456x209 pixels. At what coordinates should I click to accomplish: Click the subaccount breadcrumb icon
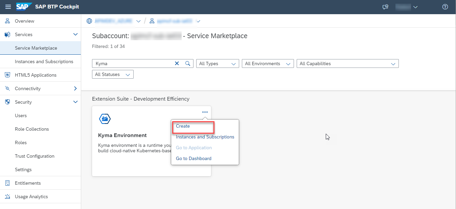click(152, 21)
